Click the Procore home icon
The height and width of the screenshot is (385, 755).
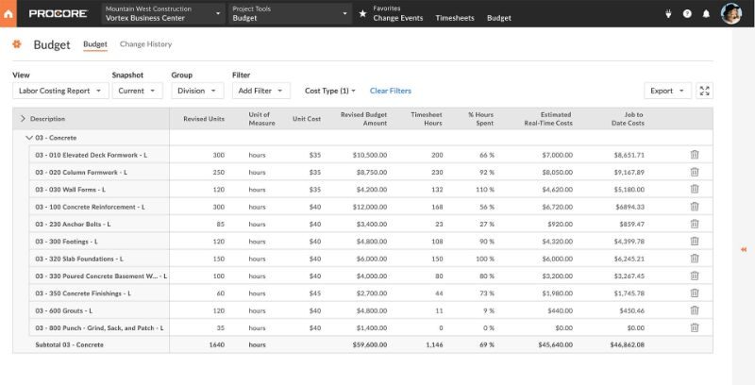pos(8,13)
